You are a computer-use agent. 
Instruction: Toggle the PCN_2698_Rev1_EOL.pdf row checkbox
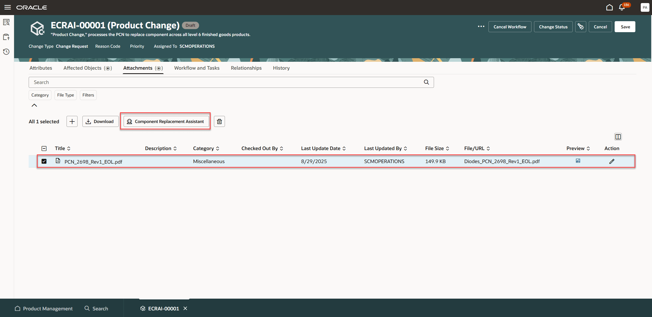44,161
